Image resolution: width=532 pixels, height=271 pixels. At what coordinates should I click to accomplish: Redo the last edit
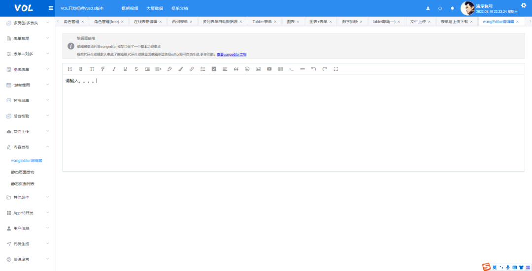325,69
